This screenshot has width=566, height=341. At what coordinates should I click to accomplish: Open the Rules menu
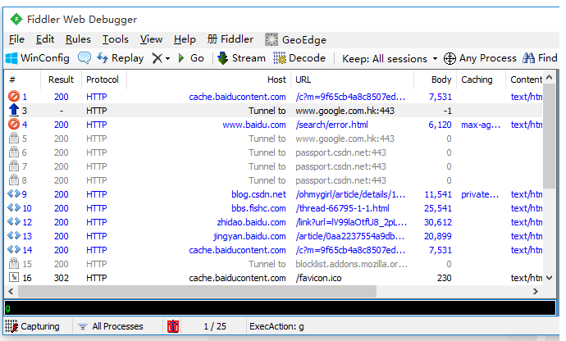[78, 39]
